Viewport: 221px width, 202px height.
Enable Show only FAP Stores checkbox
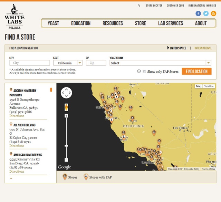tap(144, 71)
